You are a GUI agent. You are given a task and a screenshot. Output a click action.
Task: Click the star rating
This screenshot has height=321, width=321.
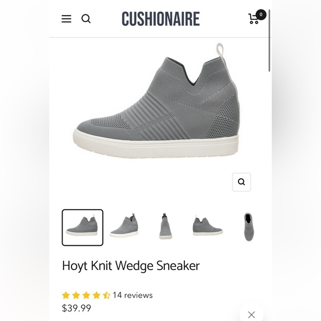[x=86, y=296]
